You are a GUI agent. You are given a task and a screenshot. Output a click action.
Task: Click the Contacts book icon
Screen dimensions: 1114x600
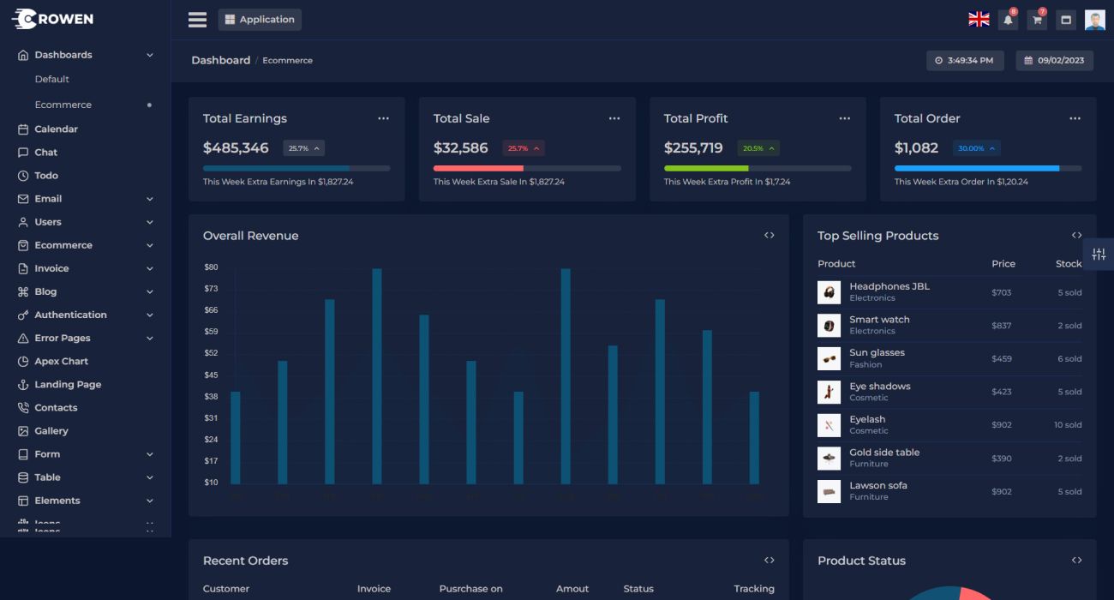pyautogui.click(x=23, y=408)
